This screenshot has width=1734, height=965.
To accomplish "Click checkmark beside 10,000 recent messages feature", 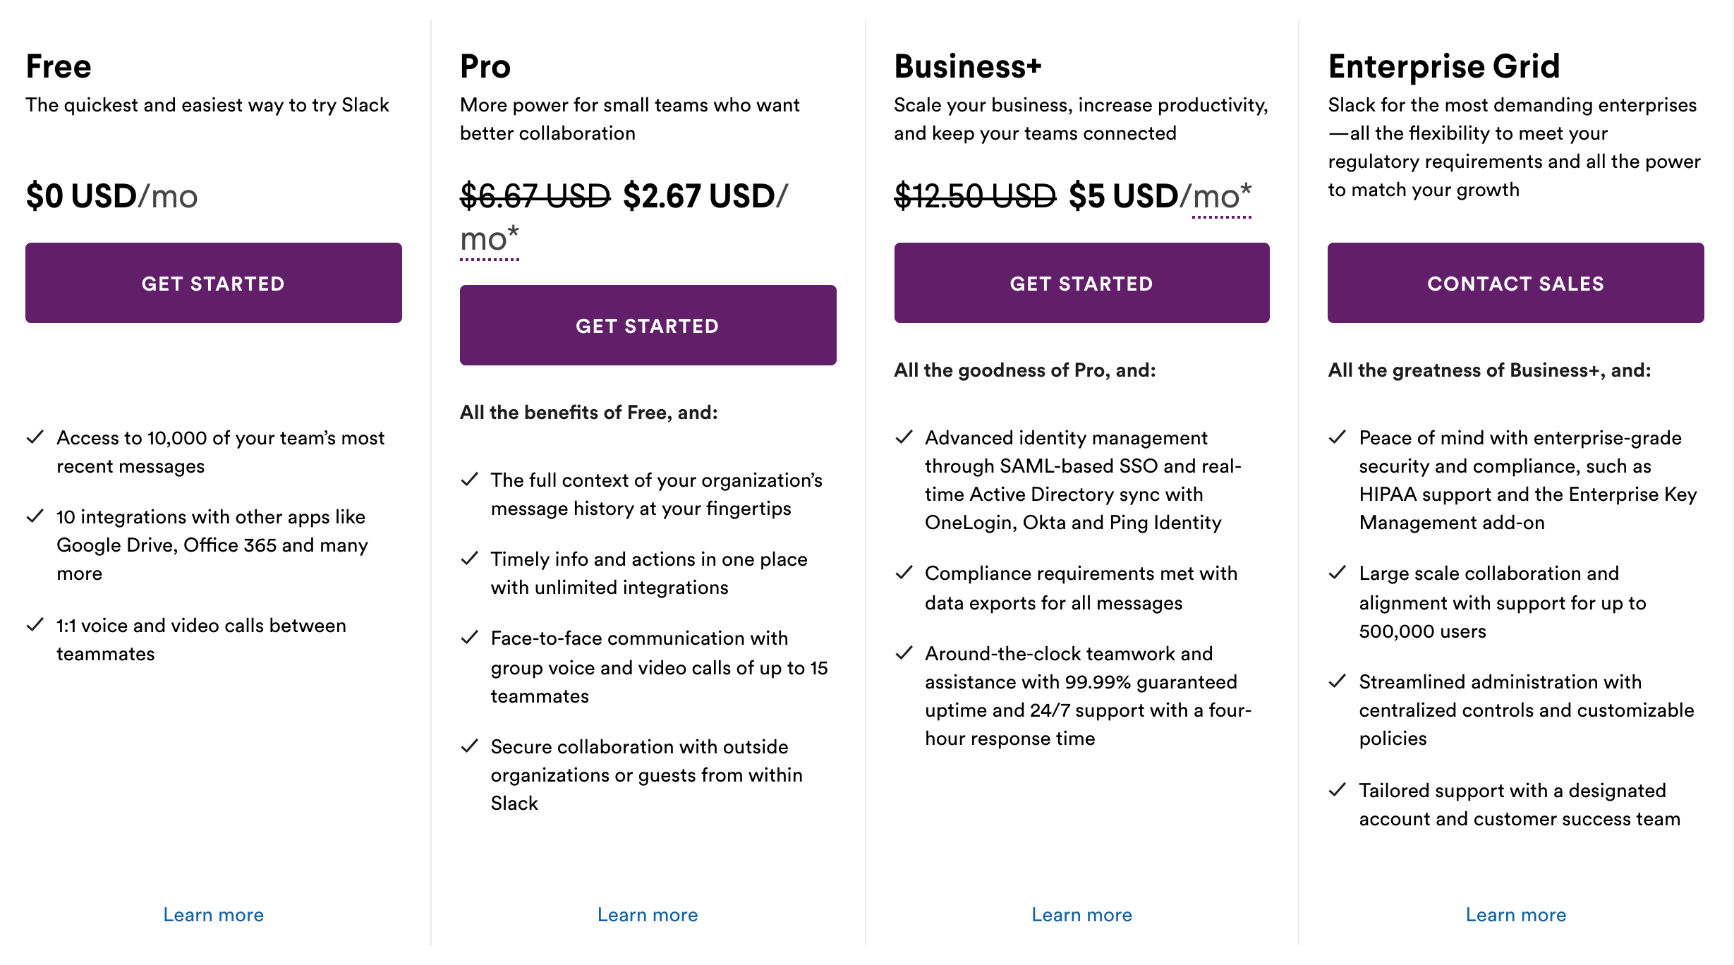I will coord(35,437).
